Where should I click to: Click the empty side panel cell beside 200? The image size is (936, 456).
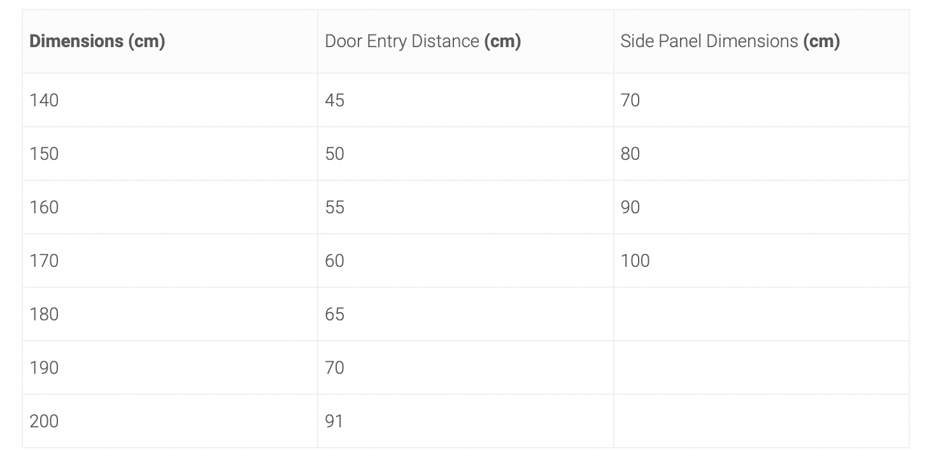762,421
